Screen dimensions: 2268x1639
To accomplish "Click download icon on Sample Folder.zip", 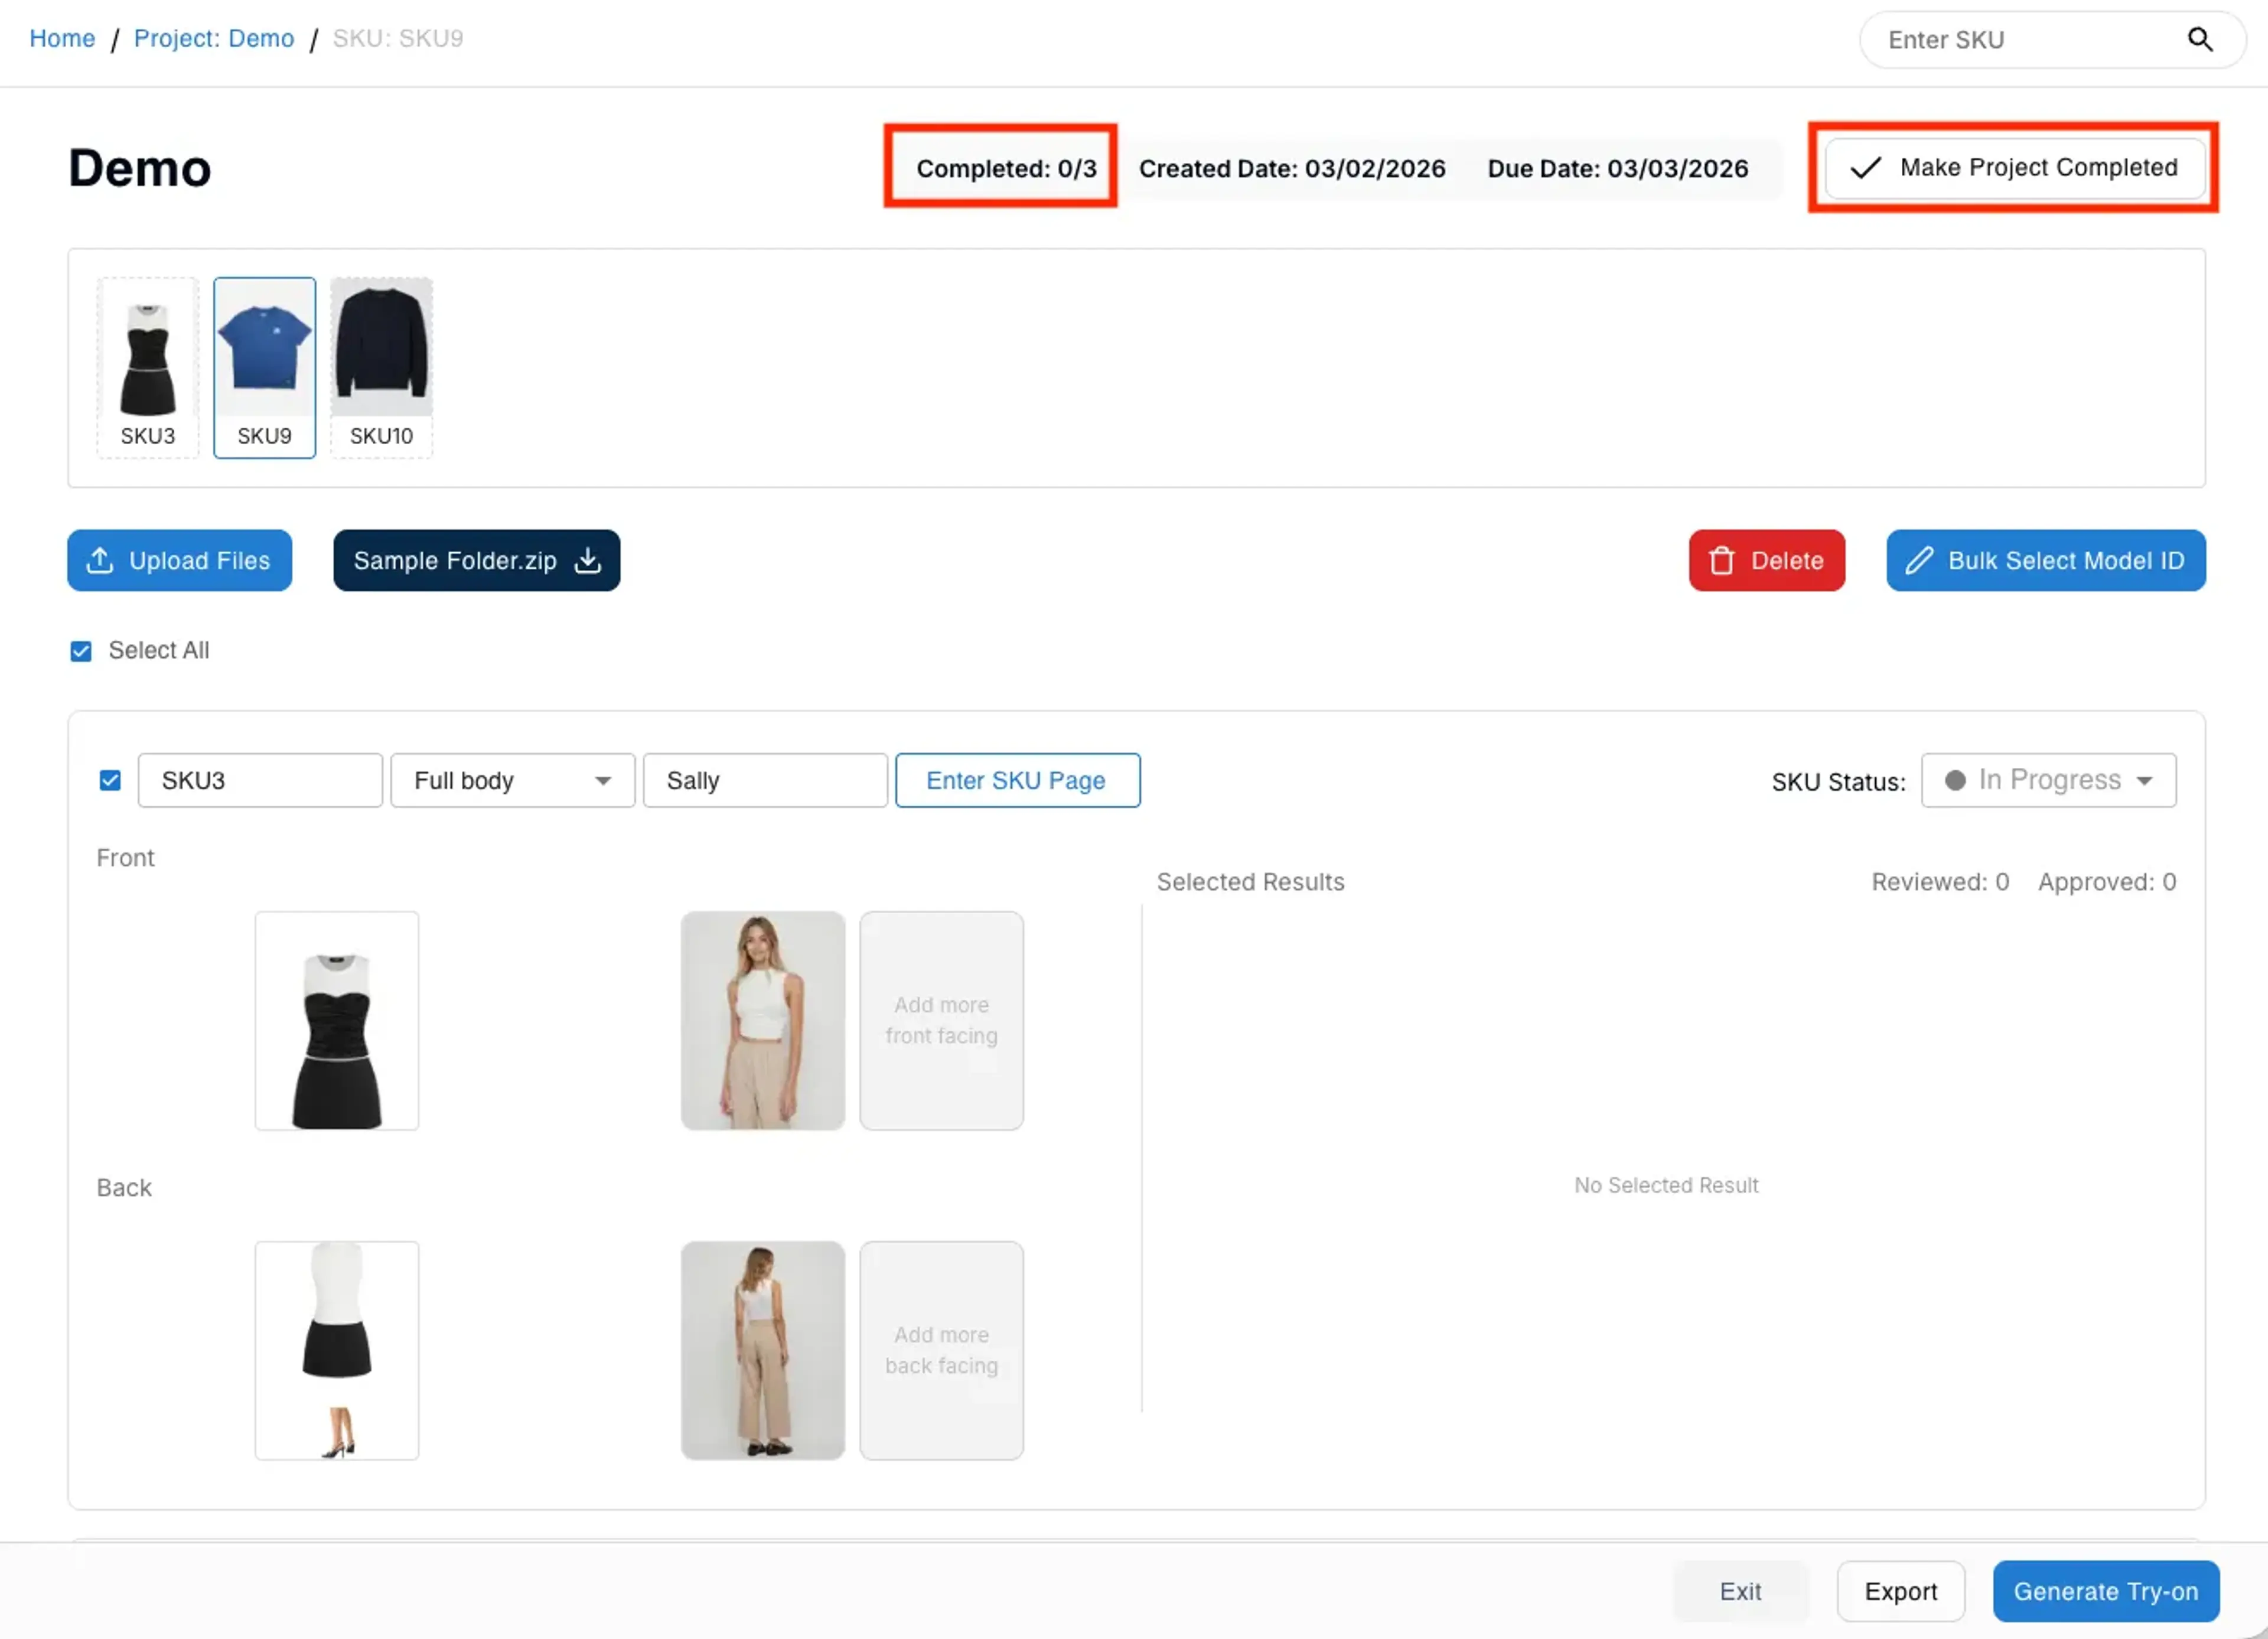I will tap(588, 561).
